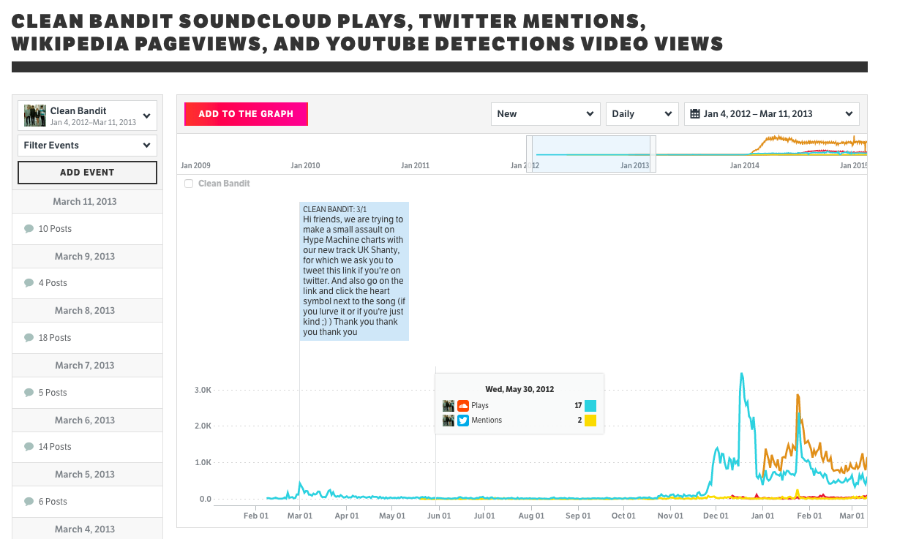Click the Twitter icon in the tooltip
The height and width of the screenshot is (539, 908).
(463, 421)
